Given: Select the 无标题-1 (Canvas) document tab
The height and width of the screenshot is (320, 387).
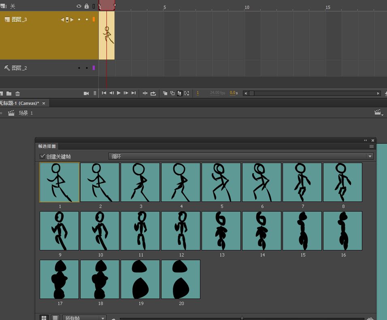Looking at the screenshot, I should point(19,103).
